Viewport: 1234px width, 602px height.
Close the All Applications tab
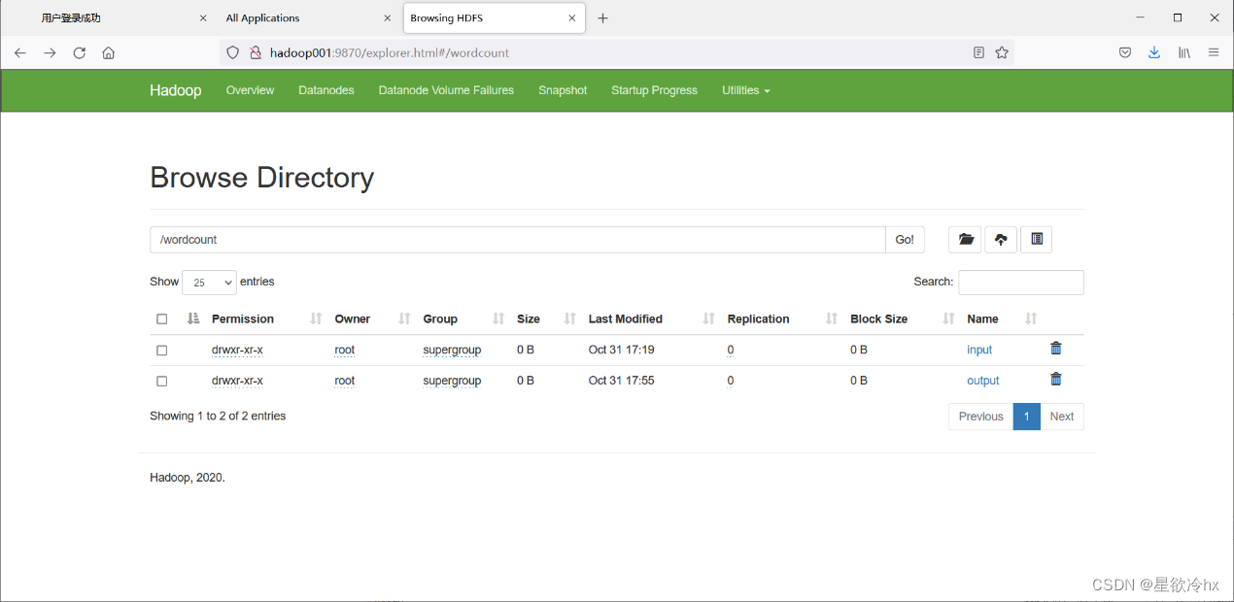point(388,17)
